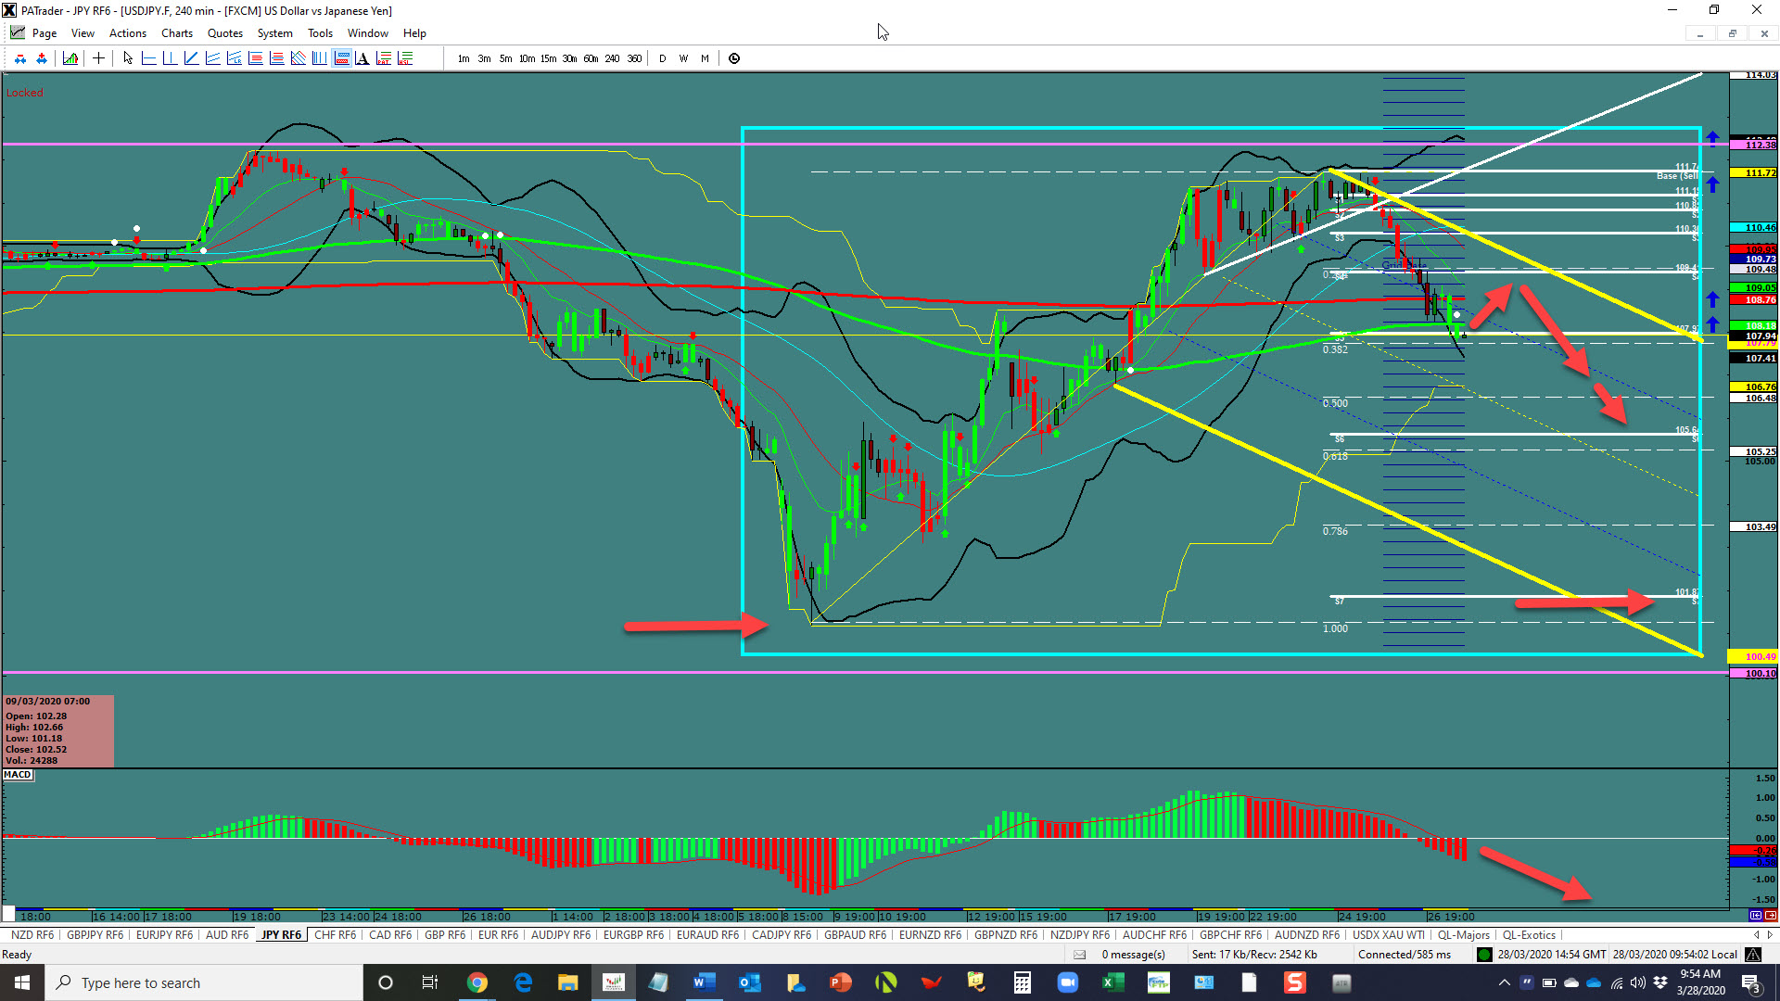Open the Tools menu
This screenshot has height=1001, width=1780.
321,33
